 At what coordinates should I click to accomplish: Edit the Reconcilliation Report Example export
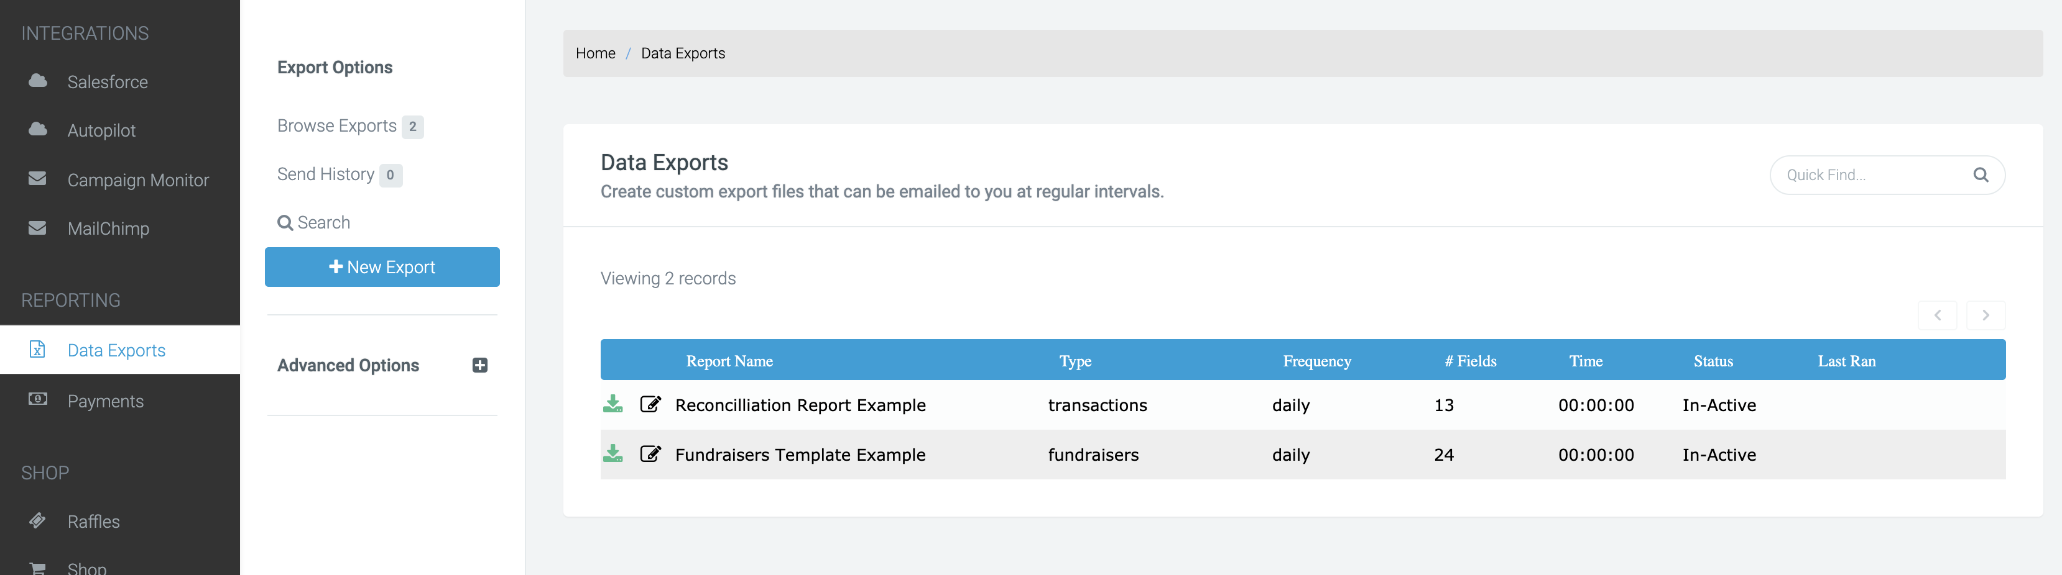[x=650, y=404]
